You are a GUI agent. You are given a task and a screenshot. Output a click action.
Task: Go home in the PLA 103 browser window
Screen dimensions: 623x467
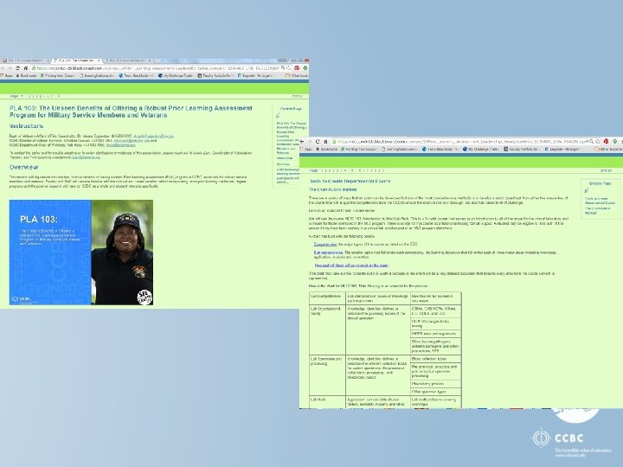[25, 68]
